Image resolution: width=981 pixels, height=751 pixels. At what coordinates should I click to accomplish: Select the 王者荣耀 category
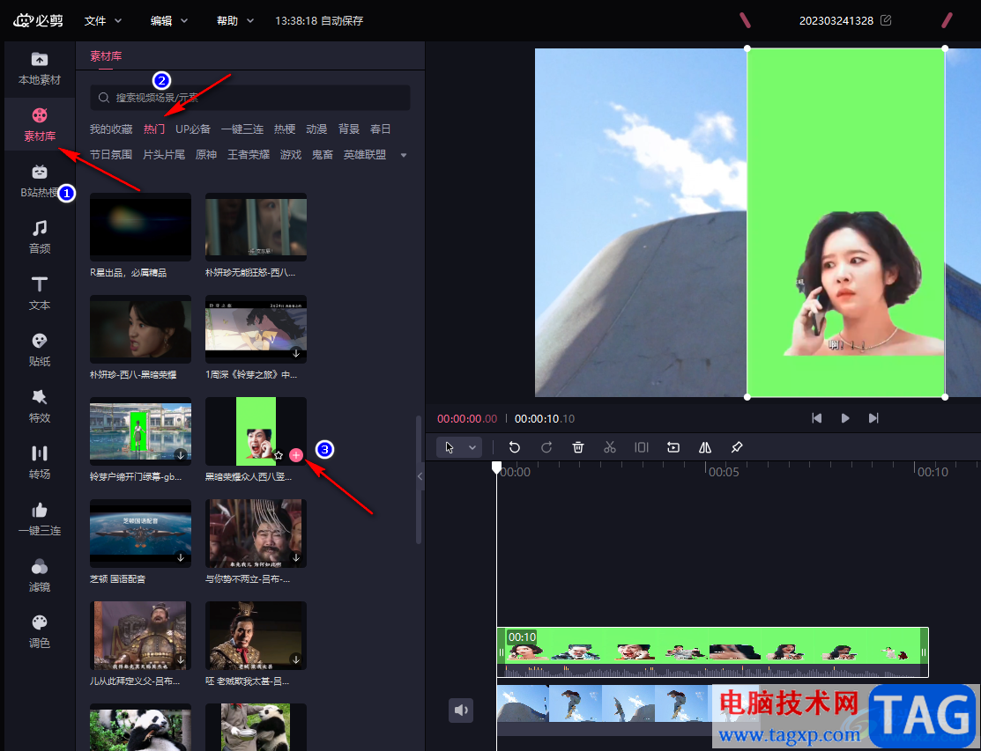point(249,154)
